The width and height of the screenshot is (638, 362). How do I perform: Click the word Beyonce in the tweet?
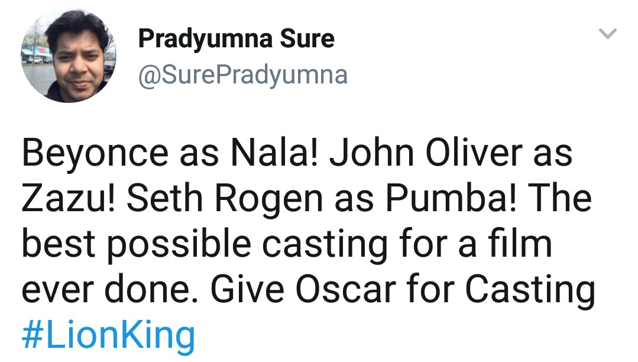pos(95,154)
